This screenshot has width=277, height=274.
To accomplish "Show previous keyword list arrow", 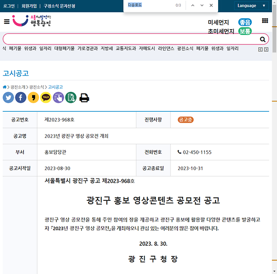I will click(260, 49).
